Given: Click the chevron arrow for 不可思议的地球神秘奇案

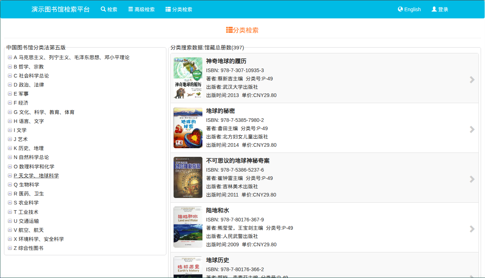Looking at the screenshot, I should (x=472, y=179).
